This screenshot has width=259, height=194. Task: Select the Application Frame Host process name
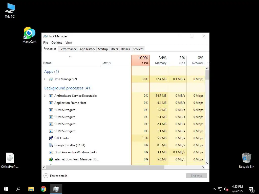tap(70, 103)
